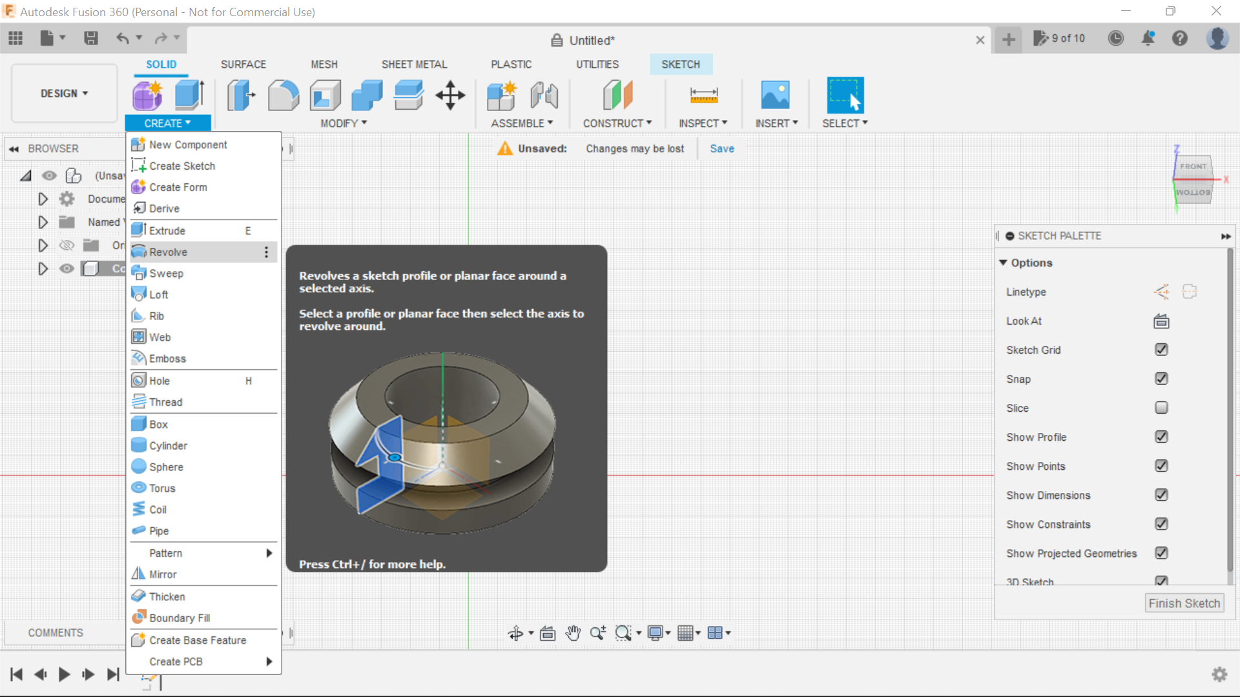1240x697 pixels.
Task: Activate the Pan tool in navigation bar
Action: point(573,633)
